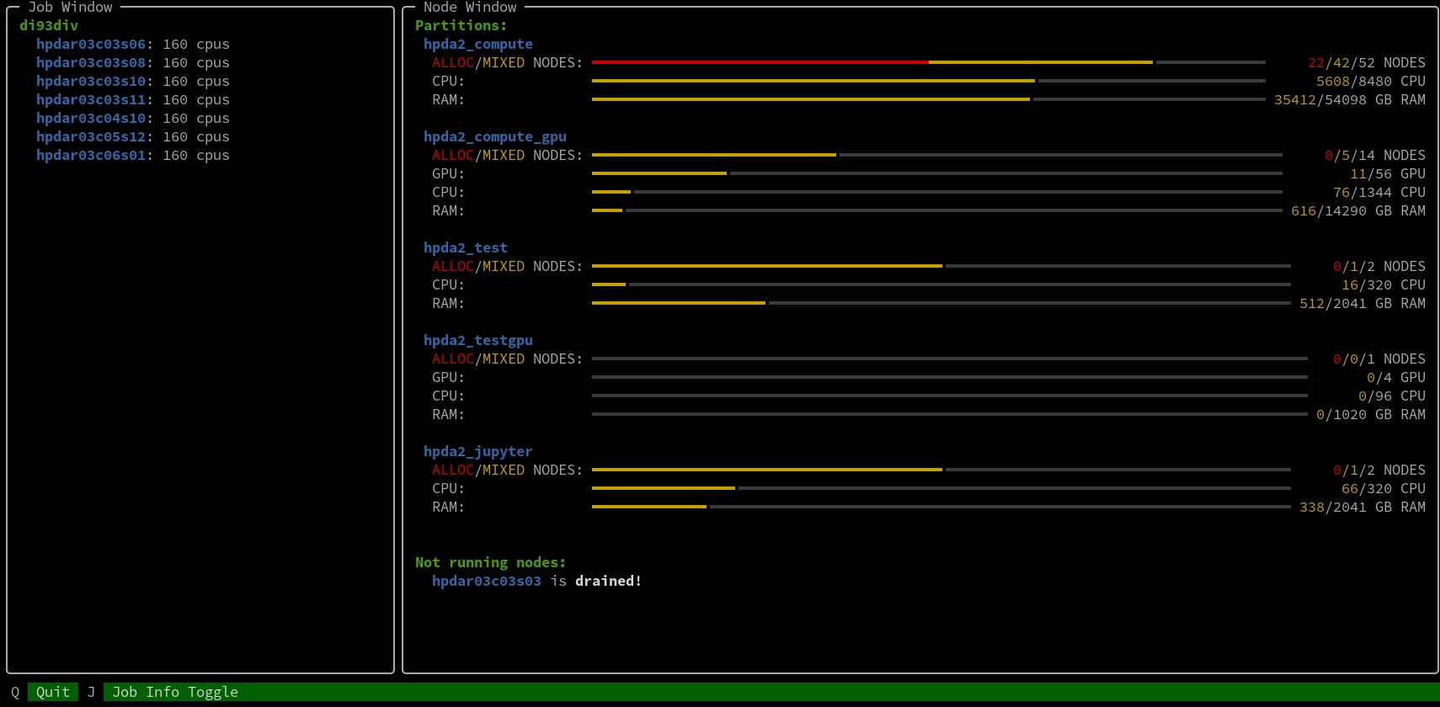1440x707 pixels.
Task: Click the 0/96 CPU value
Action: [1392, 396]
